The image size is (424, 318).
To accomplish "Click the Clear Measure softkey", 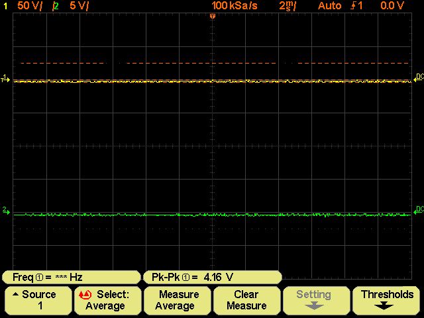I will click(x=246, y=300).
